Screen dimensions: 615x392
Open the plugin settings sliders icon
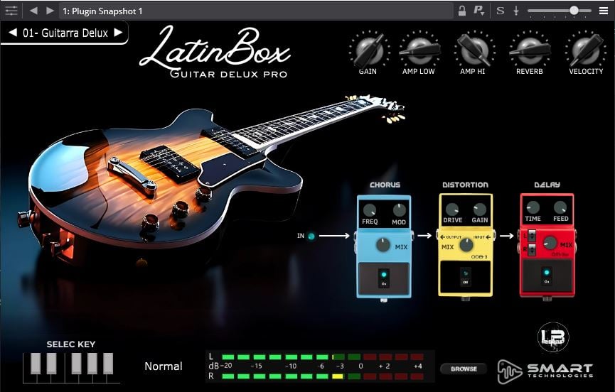tap(11, 11)
